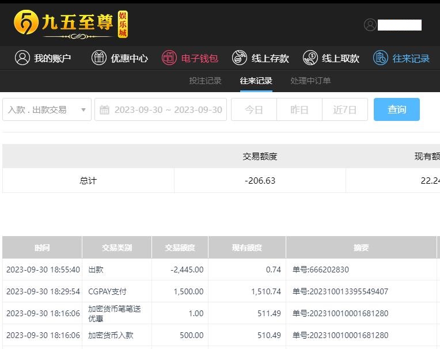The image size is (440, 349).
Task: Filter records by 今日
Action: pos(254,109)
